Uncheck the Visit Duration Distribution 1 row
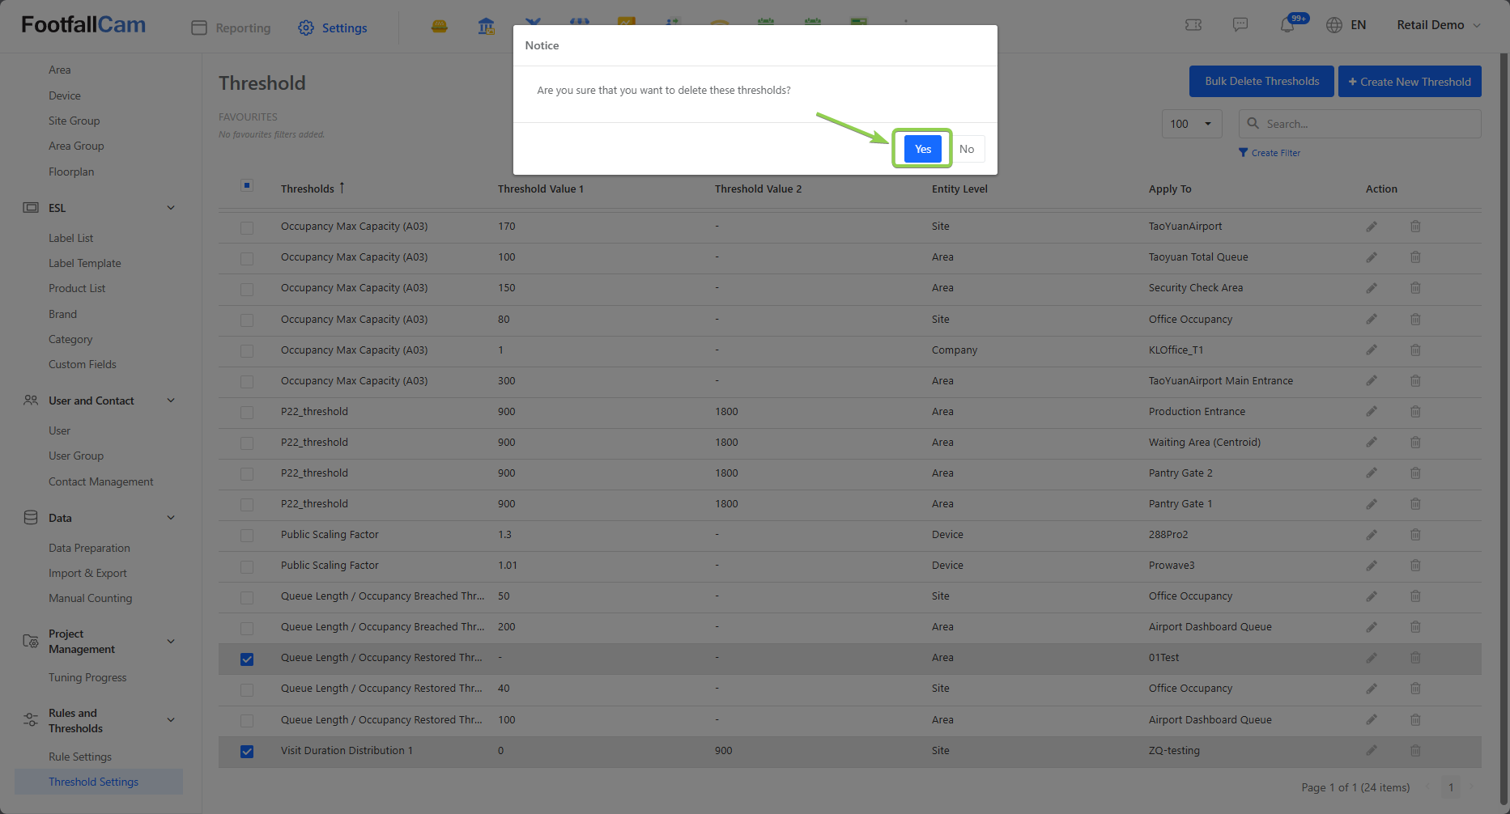The width and height of the screenshot is (1510, 814). [247, 752]
